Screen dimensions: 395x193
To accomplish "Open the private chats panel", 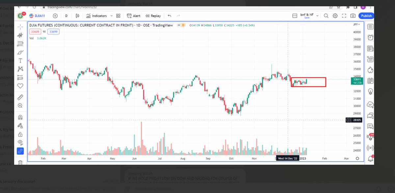I will (370, 116).
